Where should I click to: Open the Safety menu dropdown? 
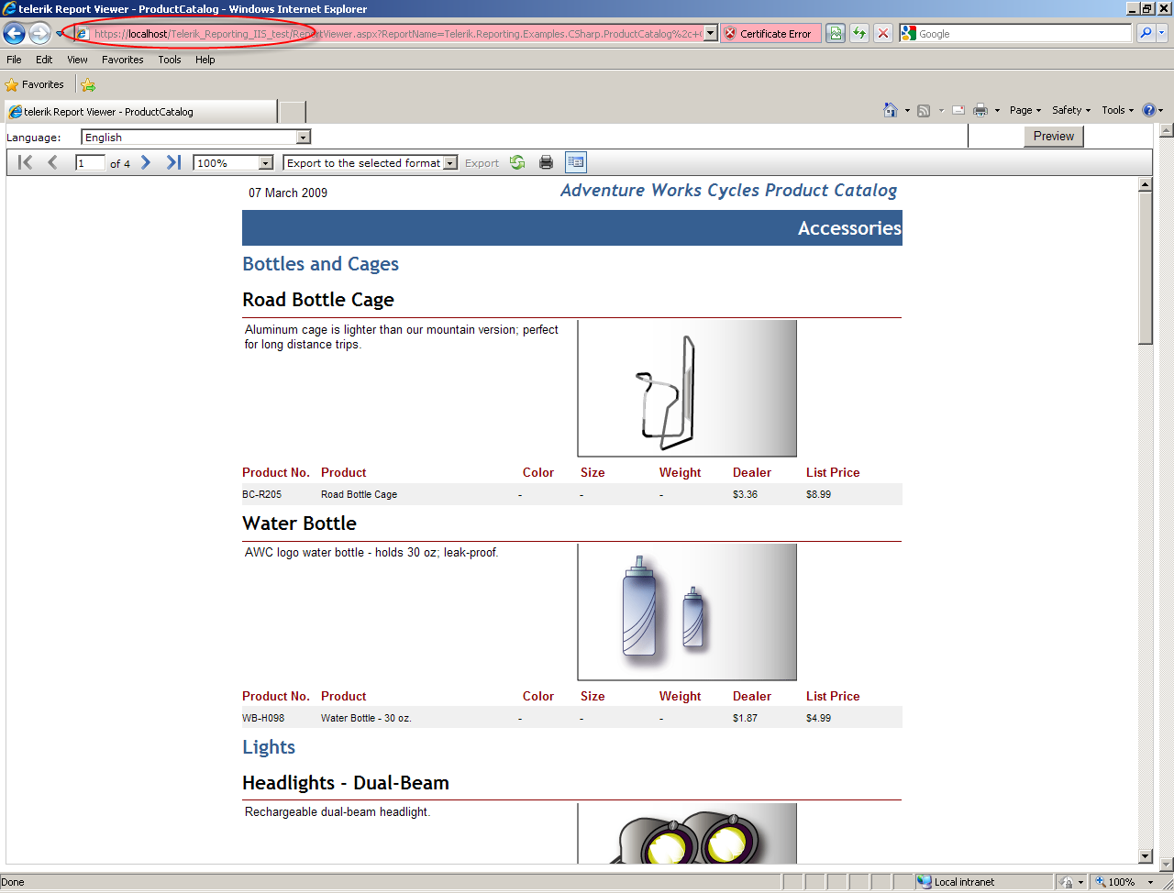click(1071, 110)
